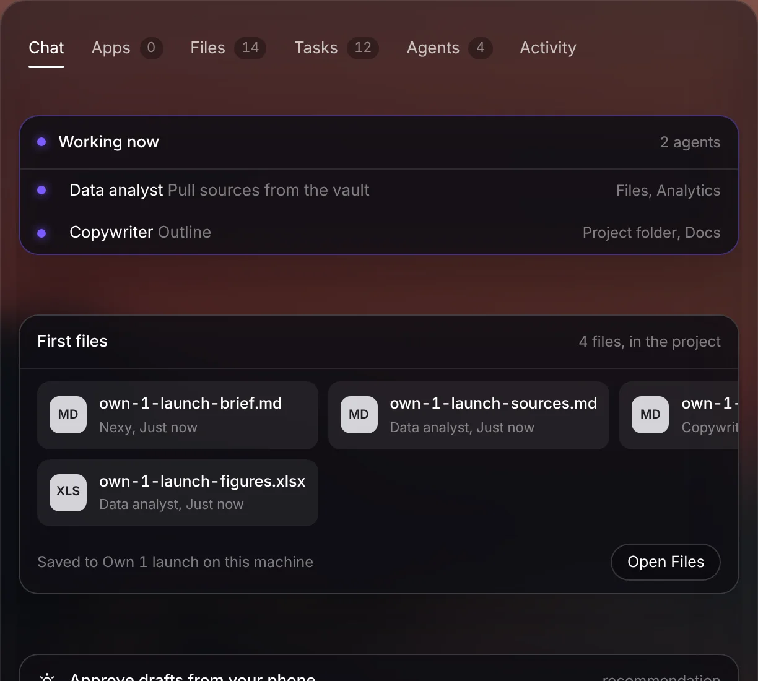This screenshot has height=681, width=758.
Task: View the Activity tab
Action: [548, 48]
